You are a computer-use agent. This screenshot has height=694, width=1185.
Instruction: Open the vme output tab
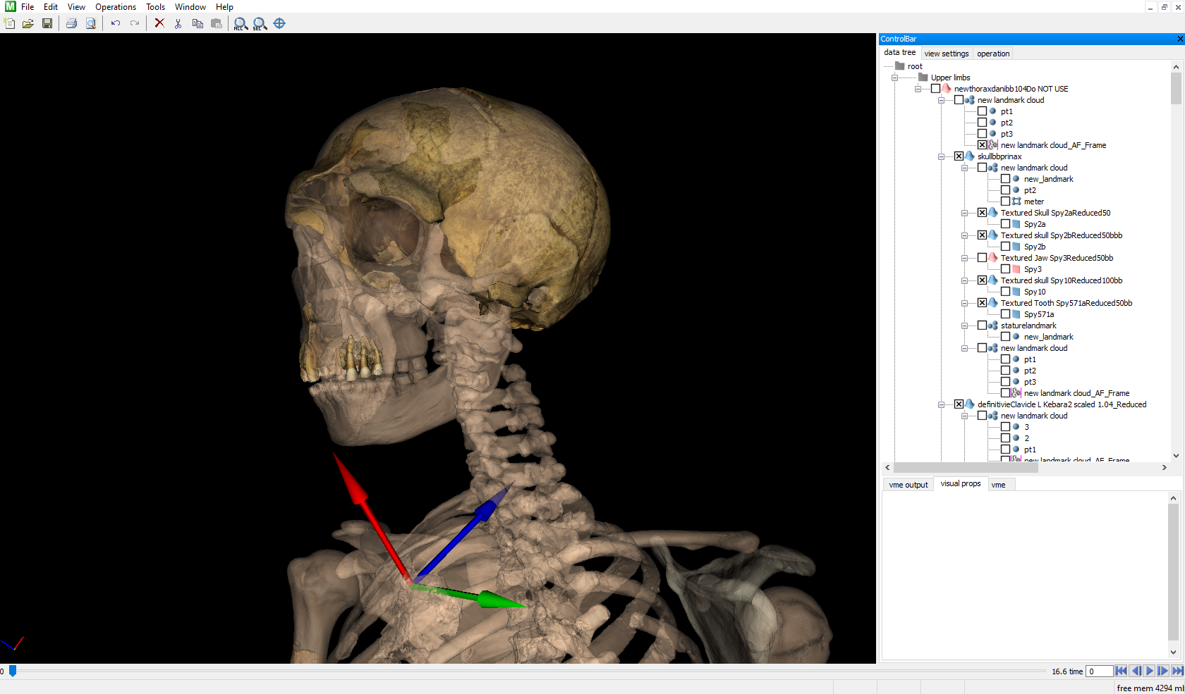pos(908,485)
